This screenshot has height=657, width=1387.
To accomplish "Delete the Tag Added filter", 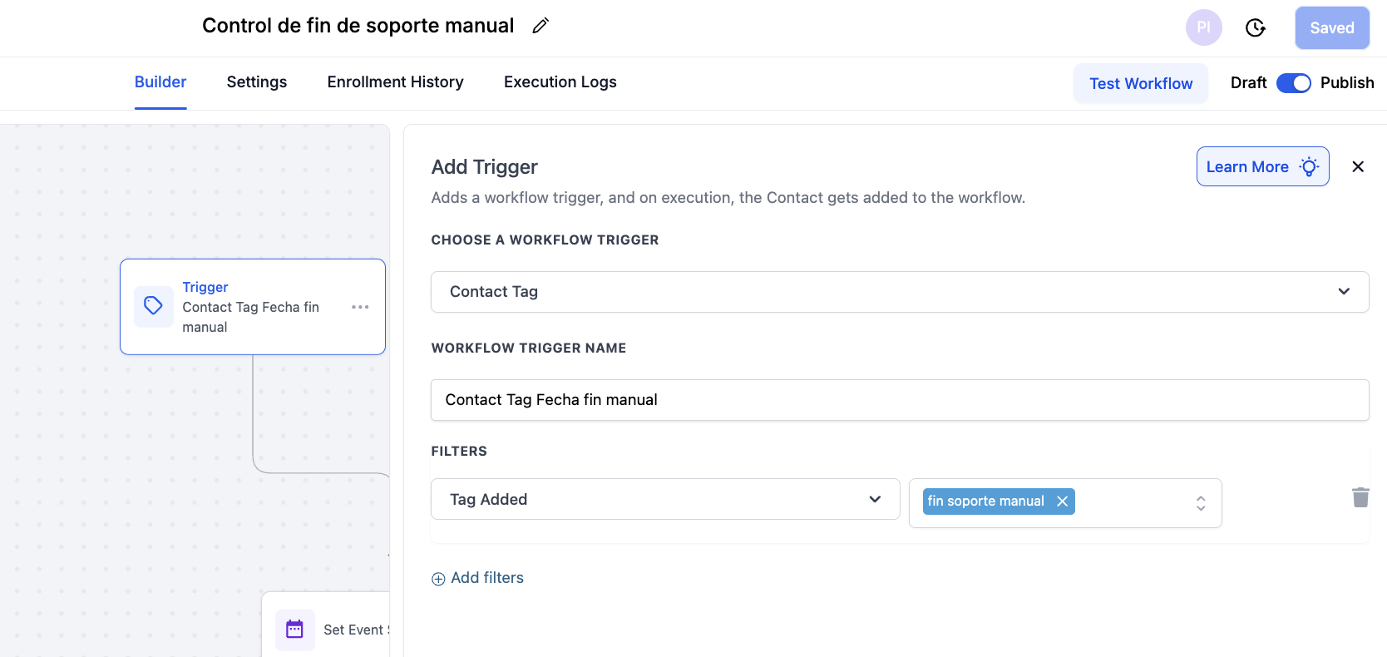I will [x=1360, y=497].
